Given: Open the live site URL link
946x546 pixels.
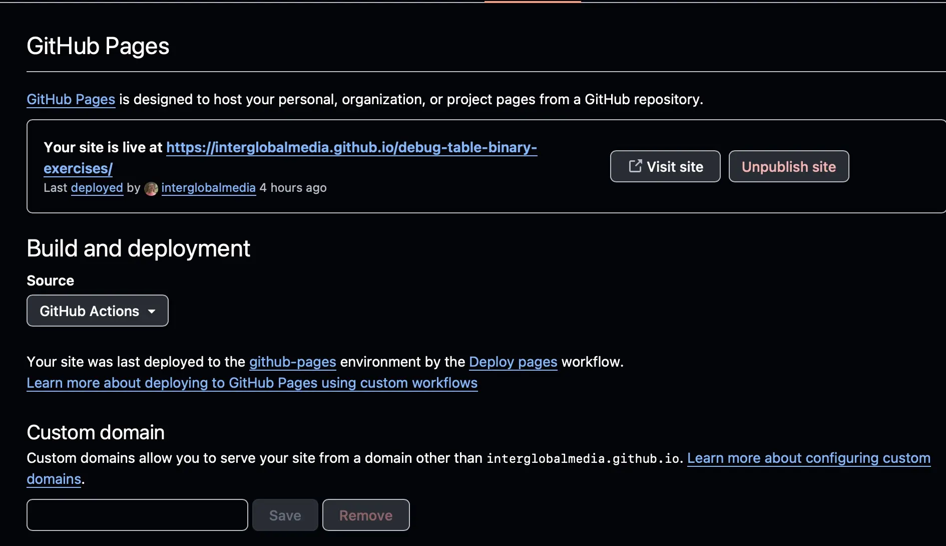Looking at the screenshot, I should coord(351,147).
